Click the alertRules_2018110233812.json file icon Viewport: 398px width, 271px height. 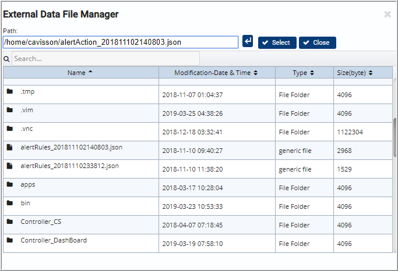[x=9, y=166]
